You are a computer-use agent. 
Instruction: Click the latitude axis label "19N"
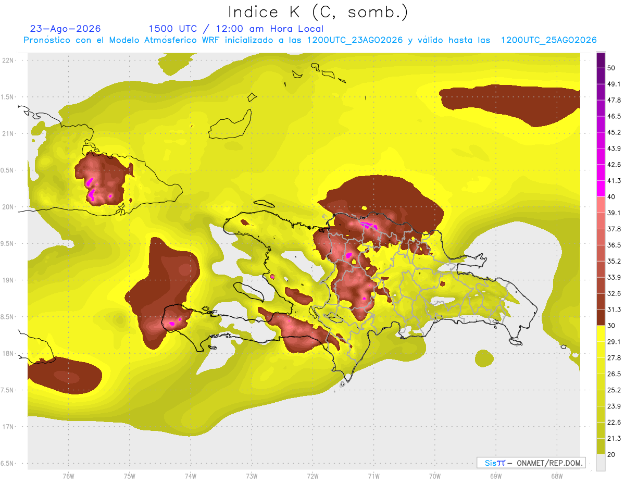[x=8, y=280]
